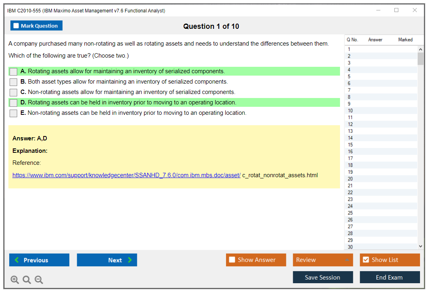
Task: Click End Exam button
Action: pyautogui.click(x=390, y=277)
